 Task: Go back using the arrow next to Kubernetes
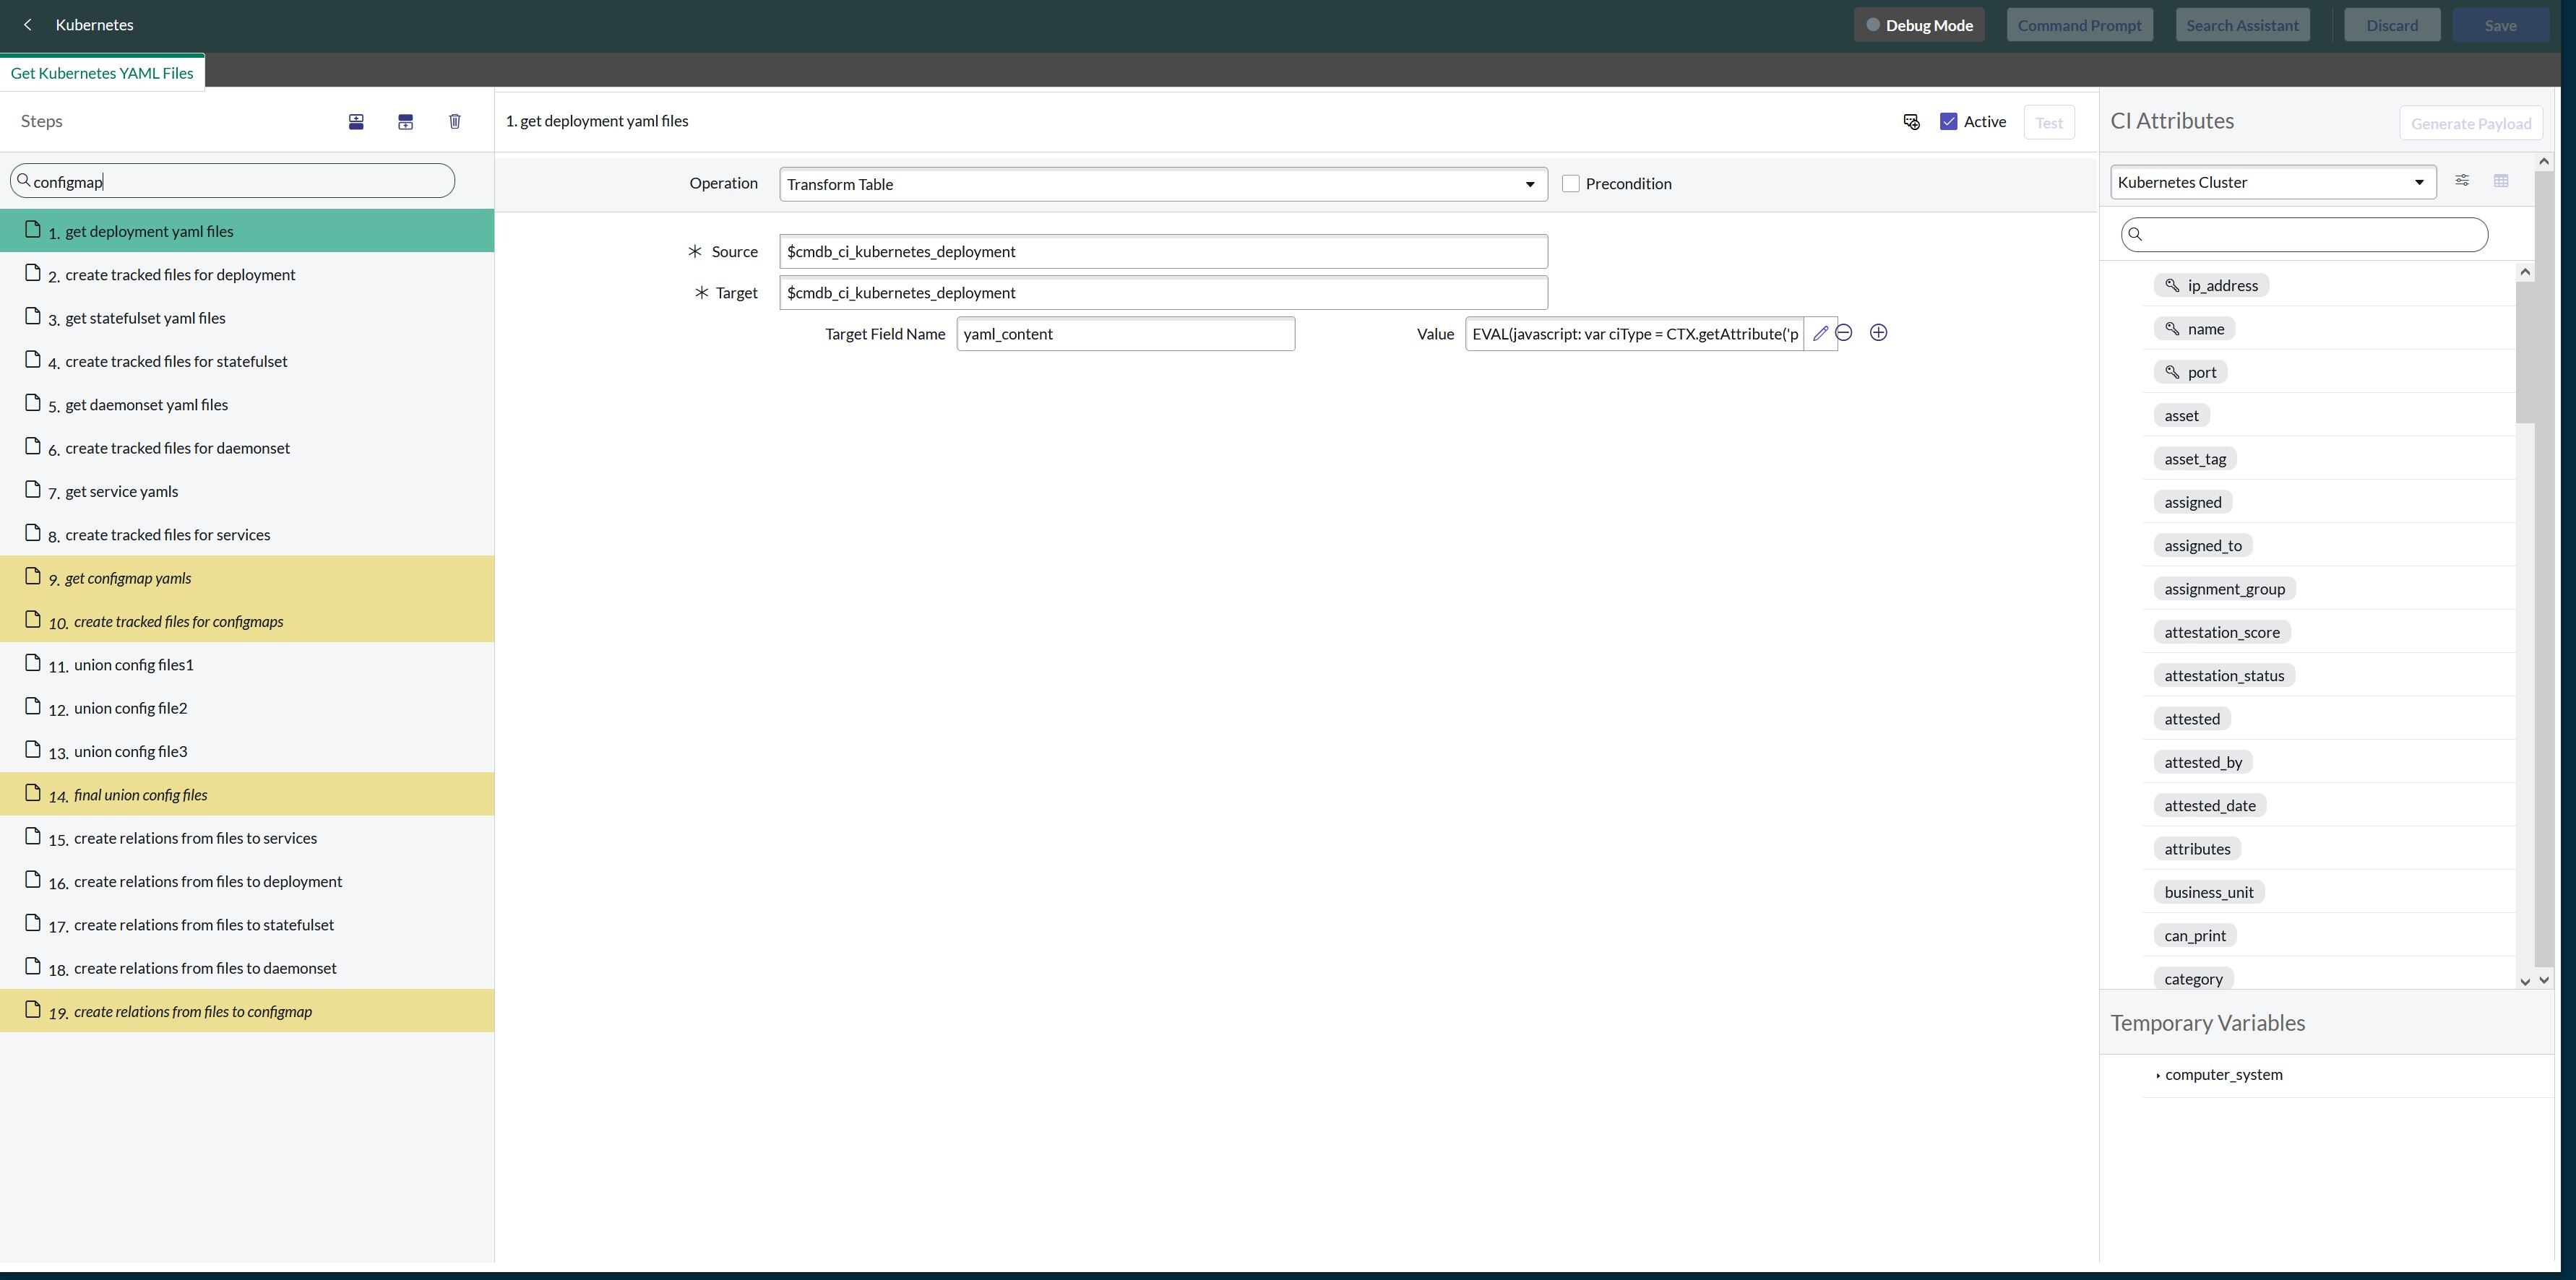click(x=28, y=25)
